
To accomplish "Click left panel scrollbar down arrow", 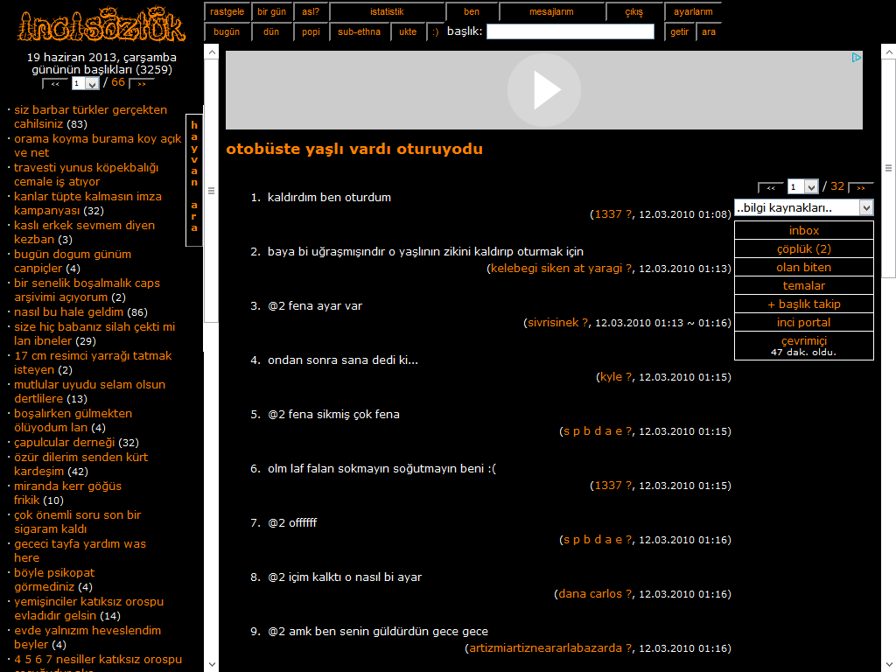I will pyautogui.click(x=212, y=664).
